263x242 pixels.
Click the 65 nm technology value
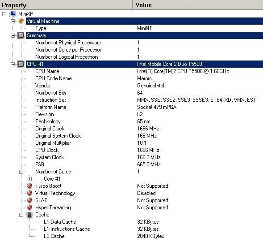(x=144, y=121)
